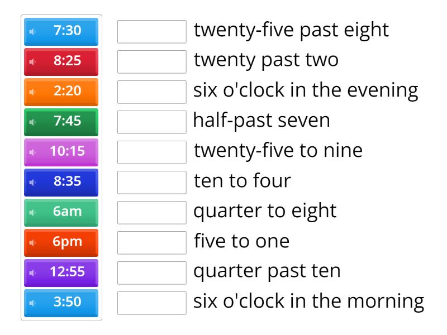
Task: Play sound for the 6am tile
Action: coord(32,212)
